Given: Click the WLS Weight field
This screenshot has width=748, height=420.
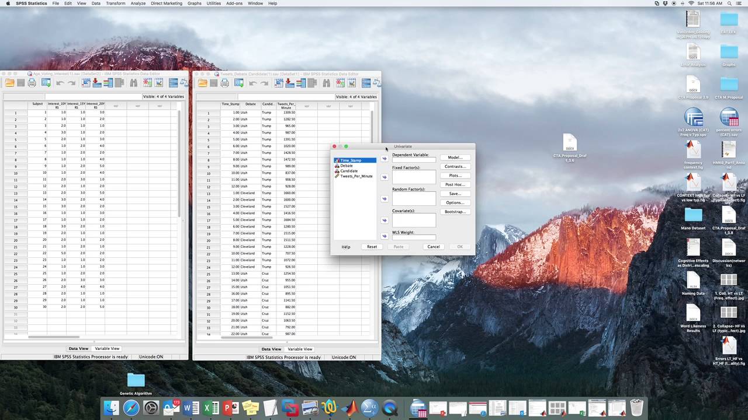Looking at the screenshot, I should 414,237.
